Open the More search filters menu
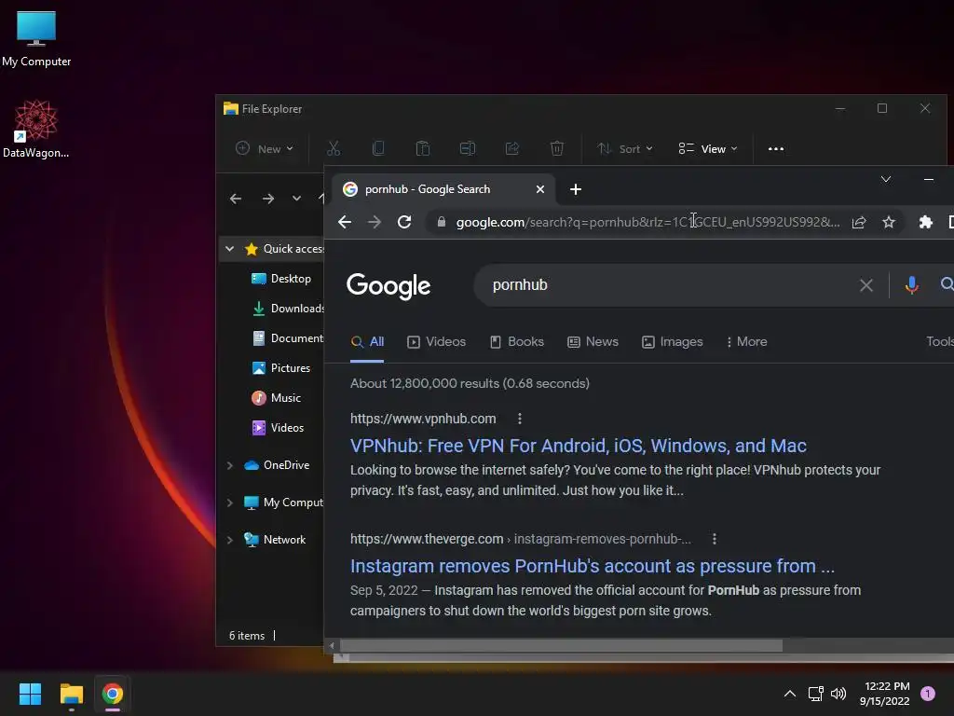This screenshot has height=716, width=954. [x=746, y=341]
